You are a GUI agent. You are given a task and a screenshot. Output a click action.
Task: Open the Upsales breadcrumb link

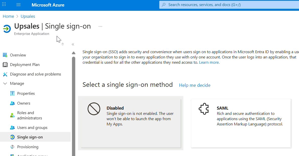coord(28,16)
